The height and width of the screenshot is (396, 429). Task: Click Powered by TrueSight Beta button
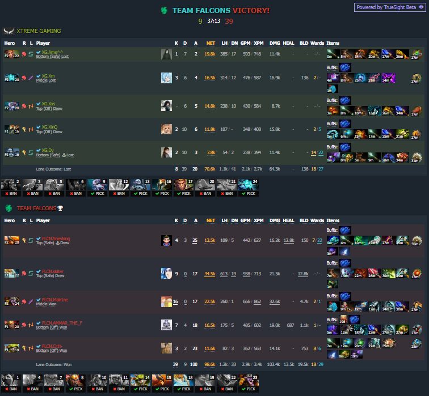click(x=390, y=7)
